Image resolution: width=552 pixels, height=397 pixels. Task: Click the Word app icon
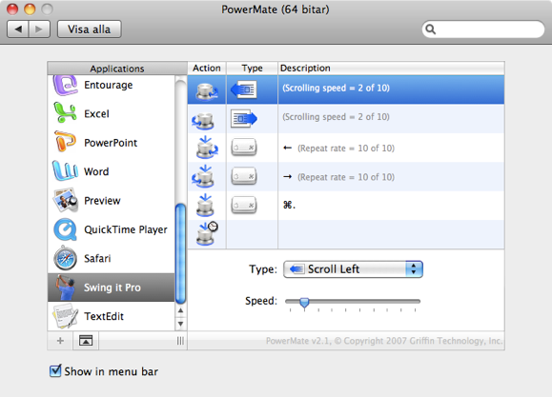[x=65, y=171]
